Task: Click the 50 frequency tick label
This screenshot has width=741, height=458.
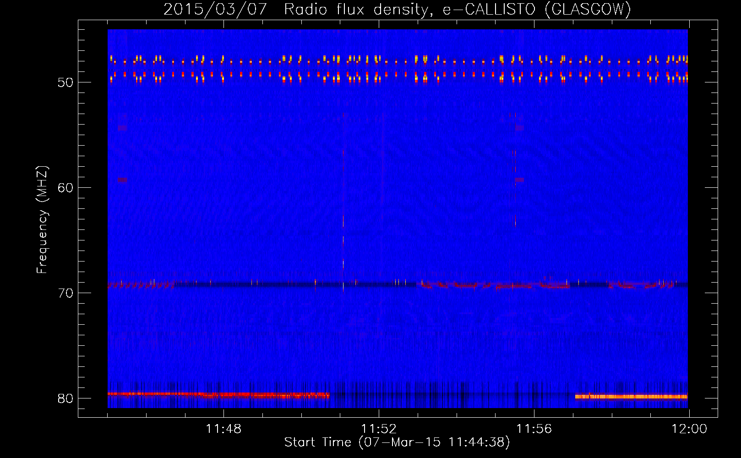Action: coord(65,83)
